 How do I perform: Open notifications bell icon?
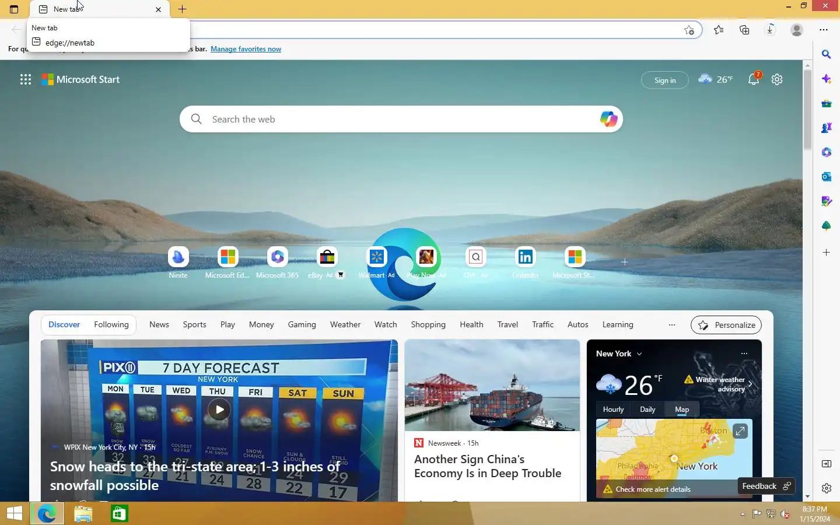click(x=754, y=79)
